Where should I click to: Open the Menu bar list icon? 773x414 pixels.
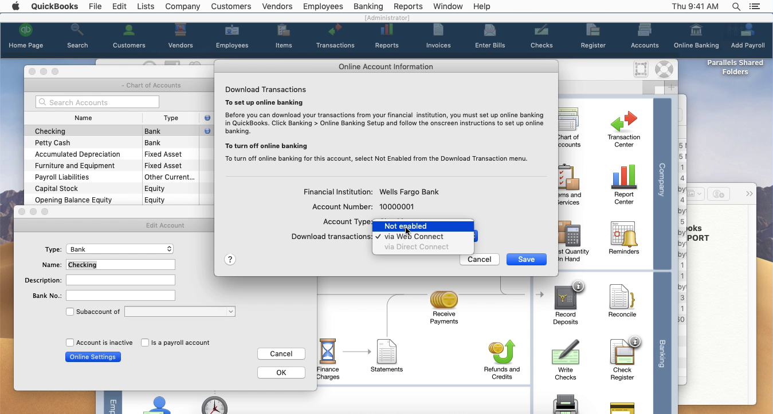pyautogui.click(x=755, y=6)
